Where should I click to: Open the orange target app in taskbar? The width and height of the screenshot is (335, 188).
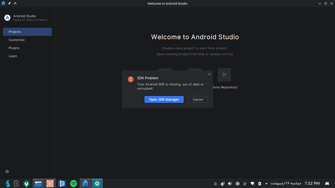(50, 184)
